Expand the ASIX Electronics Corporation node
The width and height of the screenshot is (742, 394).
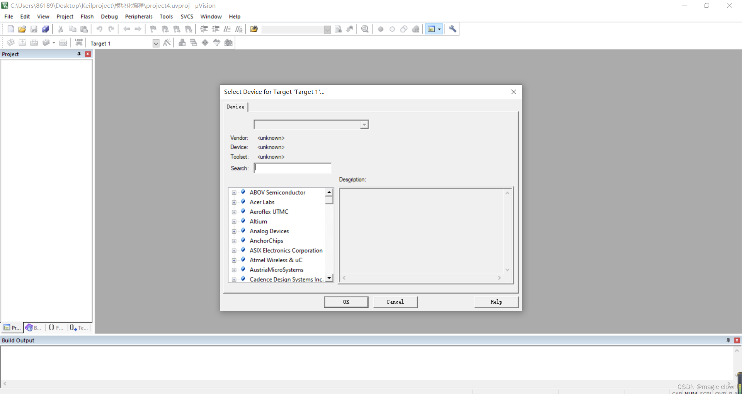tap(234, 251)
